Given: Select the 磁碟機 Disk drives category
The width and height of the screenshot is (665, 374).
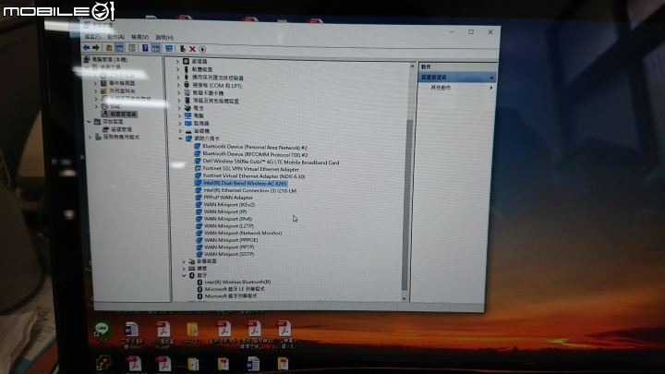Looking at the screenshot, I should click(x=201, y=131).
